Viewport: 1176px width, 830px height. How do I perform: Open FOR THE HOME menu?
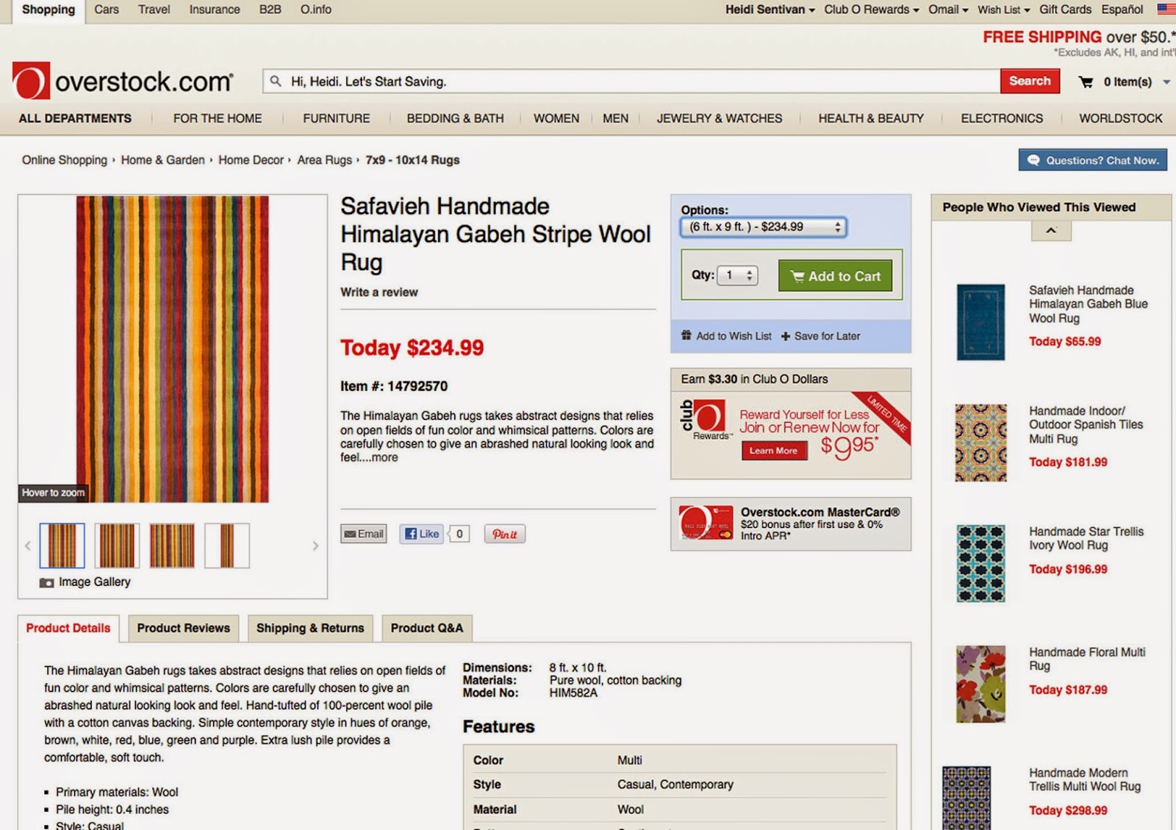point(218,118)
